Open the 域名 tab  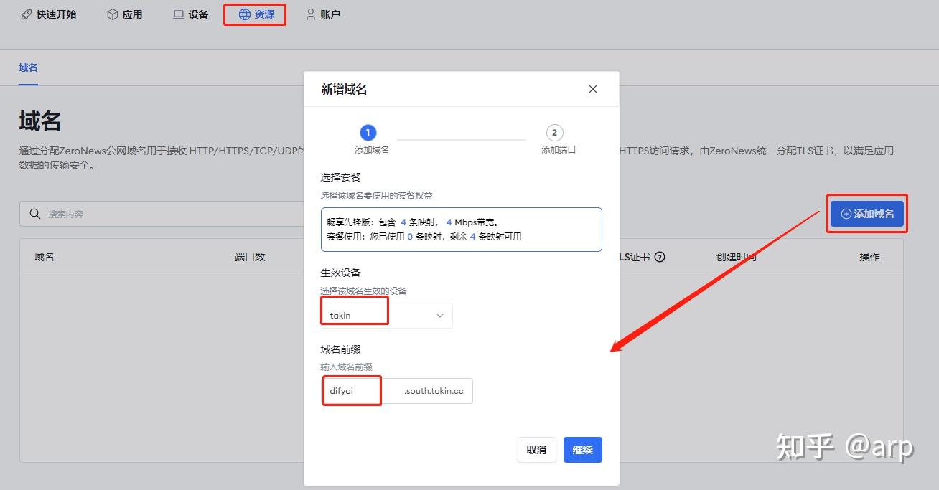(29, 67)
